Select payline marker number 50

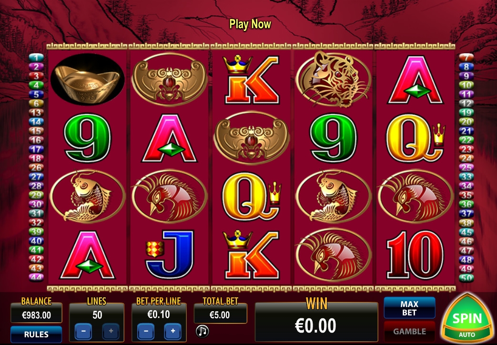coord(466,278)
